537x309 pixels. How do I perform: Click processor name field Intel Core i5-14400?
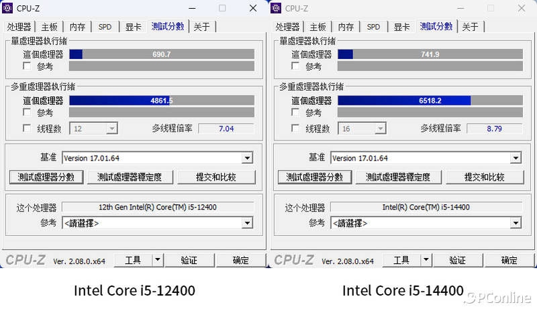pos(426,207)
